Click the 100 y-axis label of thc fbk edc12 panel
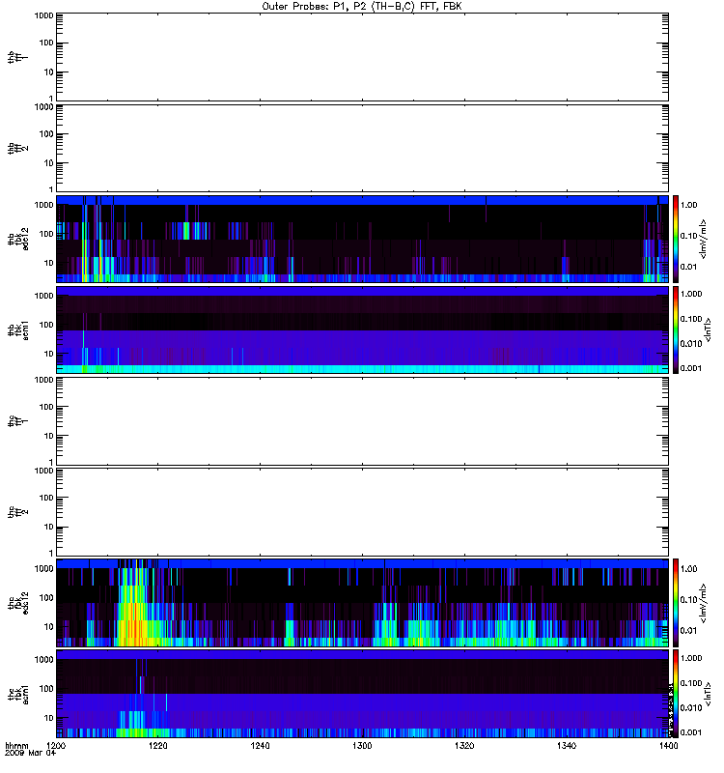 (46, 598)
